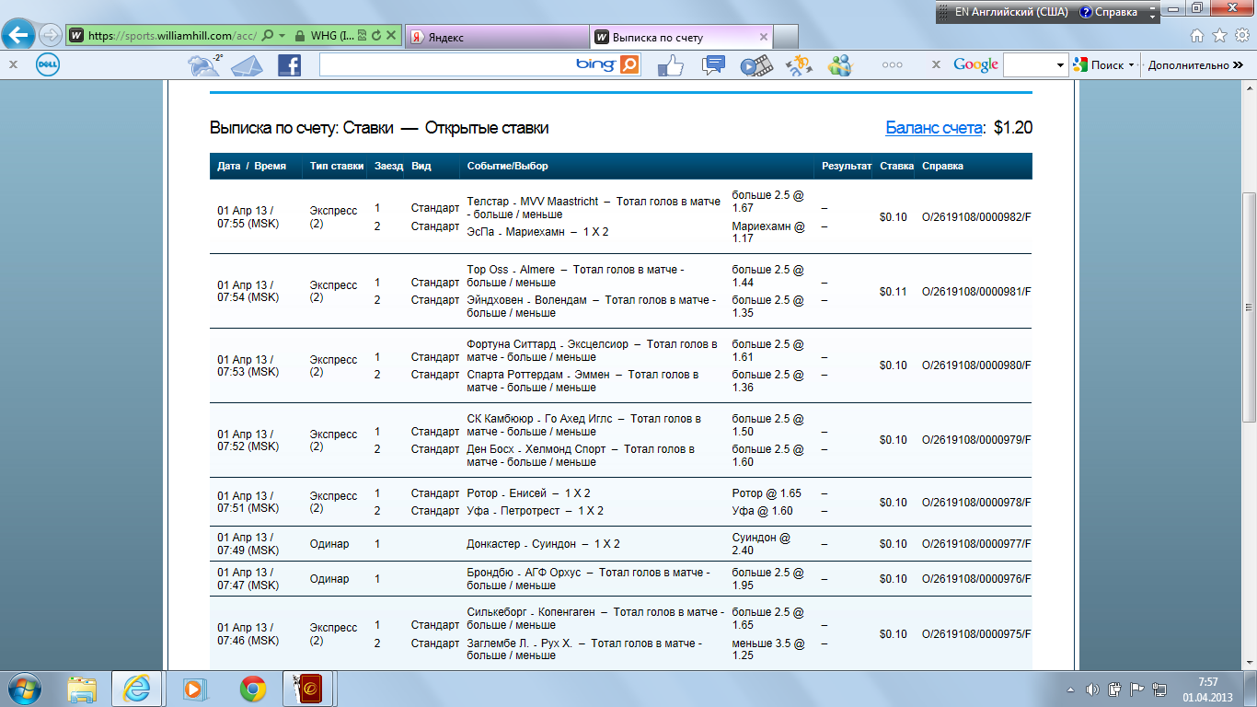Open browser Home icon
The image size is (1257, 707).
pos(1197,36)
